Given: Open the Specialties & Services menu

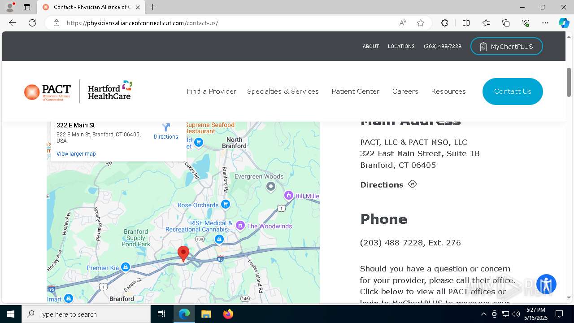Looking at the screenshot, I should [283, 91].
